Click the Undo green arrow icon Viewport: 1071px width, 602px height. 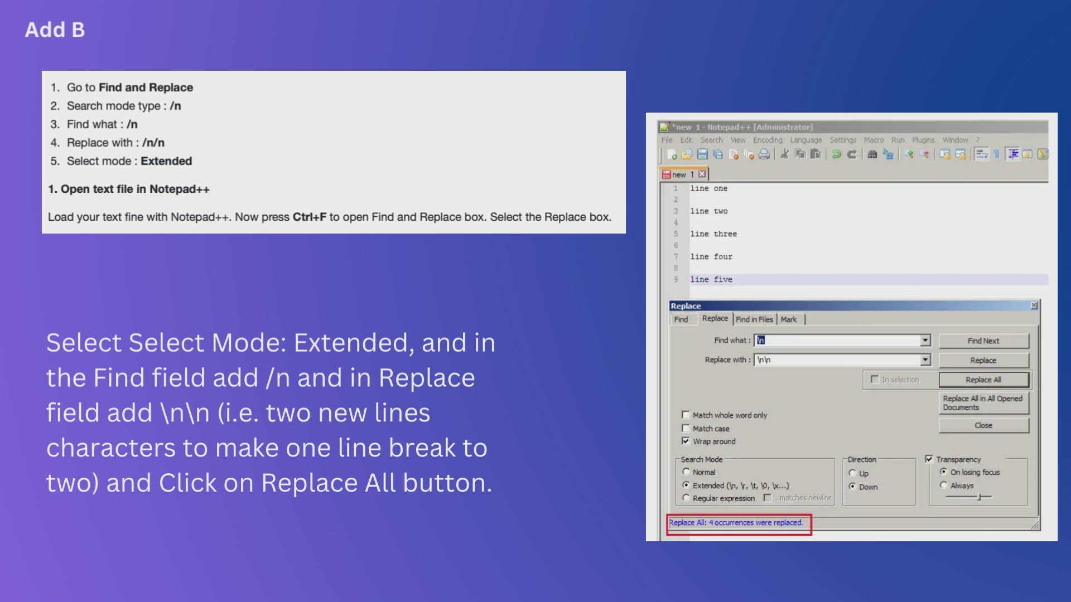(x=836, y=154)
